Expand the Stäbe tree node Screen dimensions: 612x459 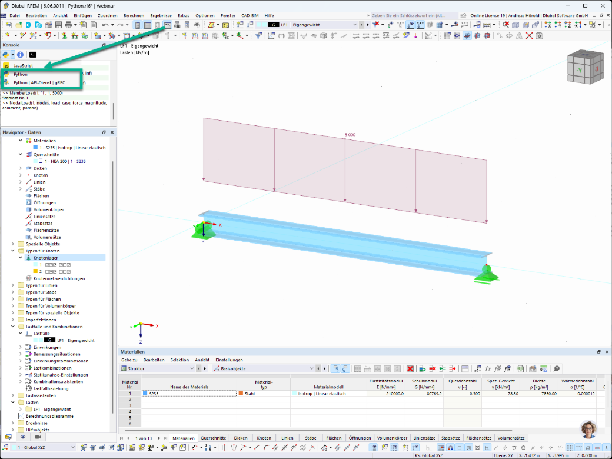click(x=21, y=189)
